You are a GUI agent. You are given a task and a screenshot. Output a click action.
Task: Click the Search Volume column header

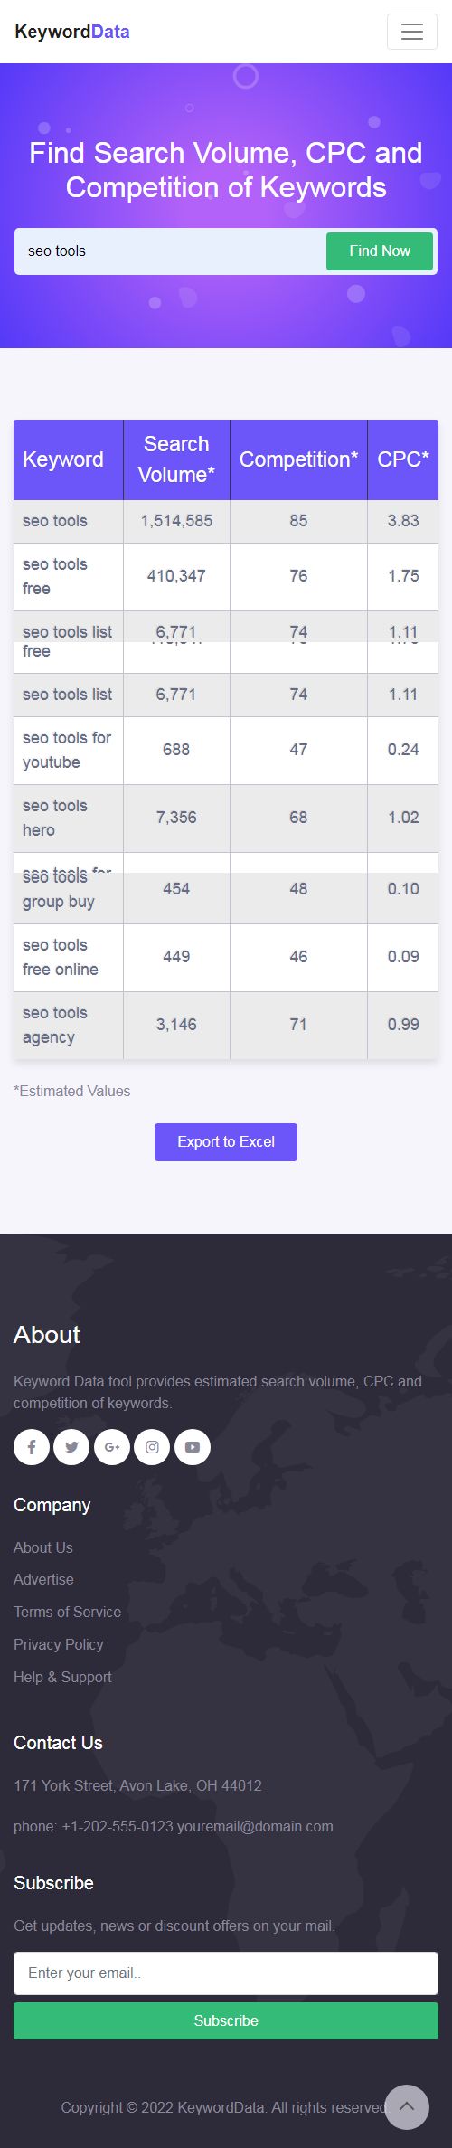[x=176, y=459]
